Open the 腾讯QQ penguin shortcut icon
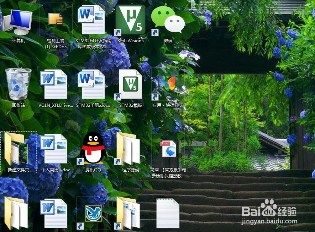 pyautogui.click(x=93, y=149)
